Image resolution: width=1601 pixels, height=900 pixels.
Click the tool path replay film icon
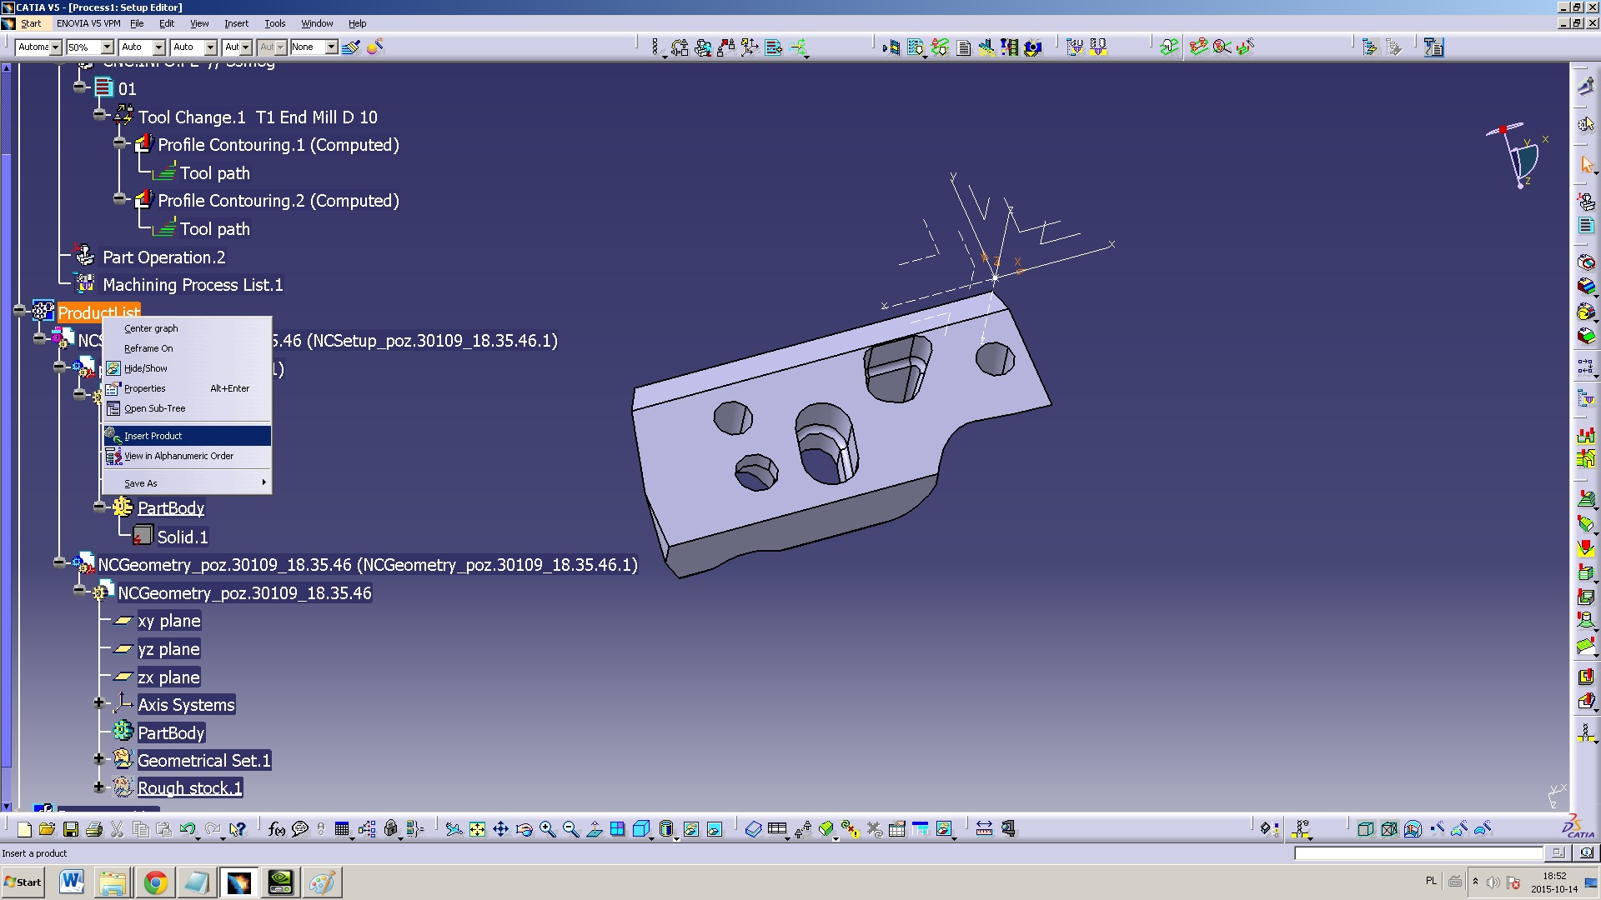(1009, 47)
